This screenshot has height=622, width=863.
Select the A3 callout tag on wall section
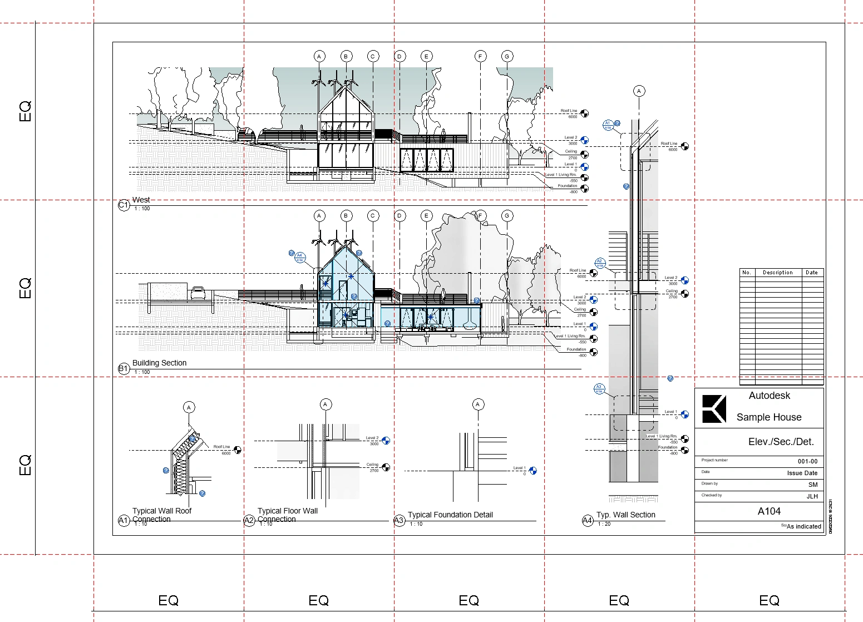click(599, 389)
